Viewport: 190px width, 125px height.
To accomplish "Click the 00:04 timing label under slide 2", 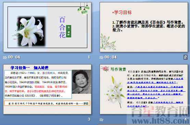I will 111,57.
